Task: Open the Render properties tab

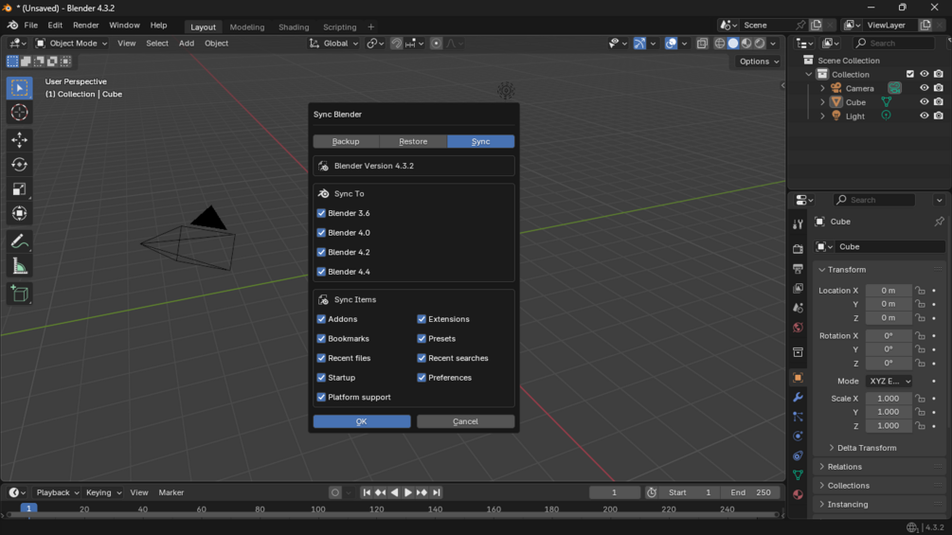Action: 798,249
